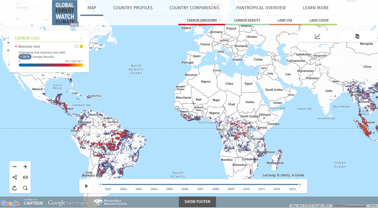Click the Madagascar label on the map
Viewport: 378px width, 208px height.
(275, 163)
